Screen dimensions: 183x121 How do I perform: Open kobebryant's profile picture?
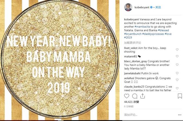tap(128, 7)
